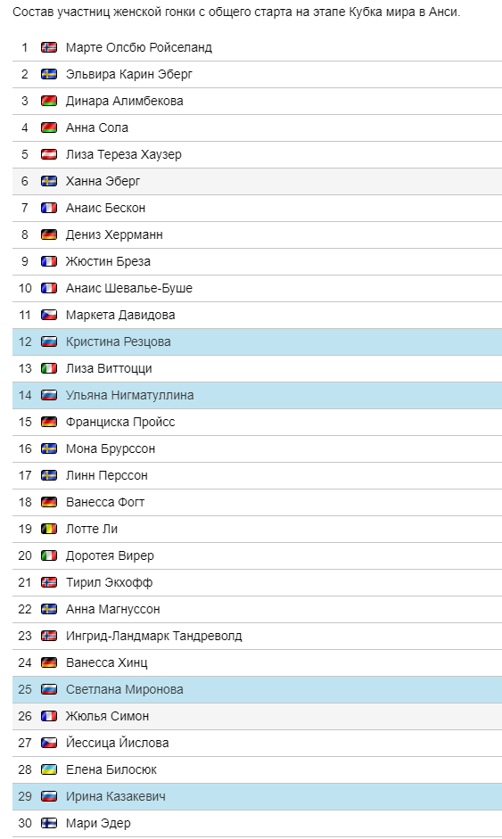Screen dimensions: 502x839
Task: Click the Norway flag beside Марте Олсбю Ройселанд
Action: [x=49, y=47]
